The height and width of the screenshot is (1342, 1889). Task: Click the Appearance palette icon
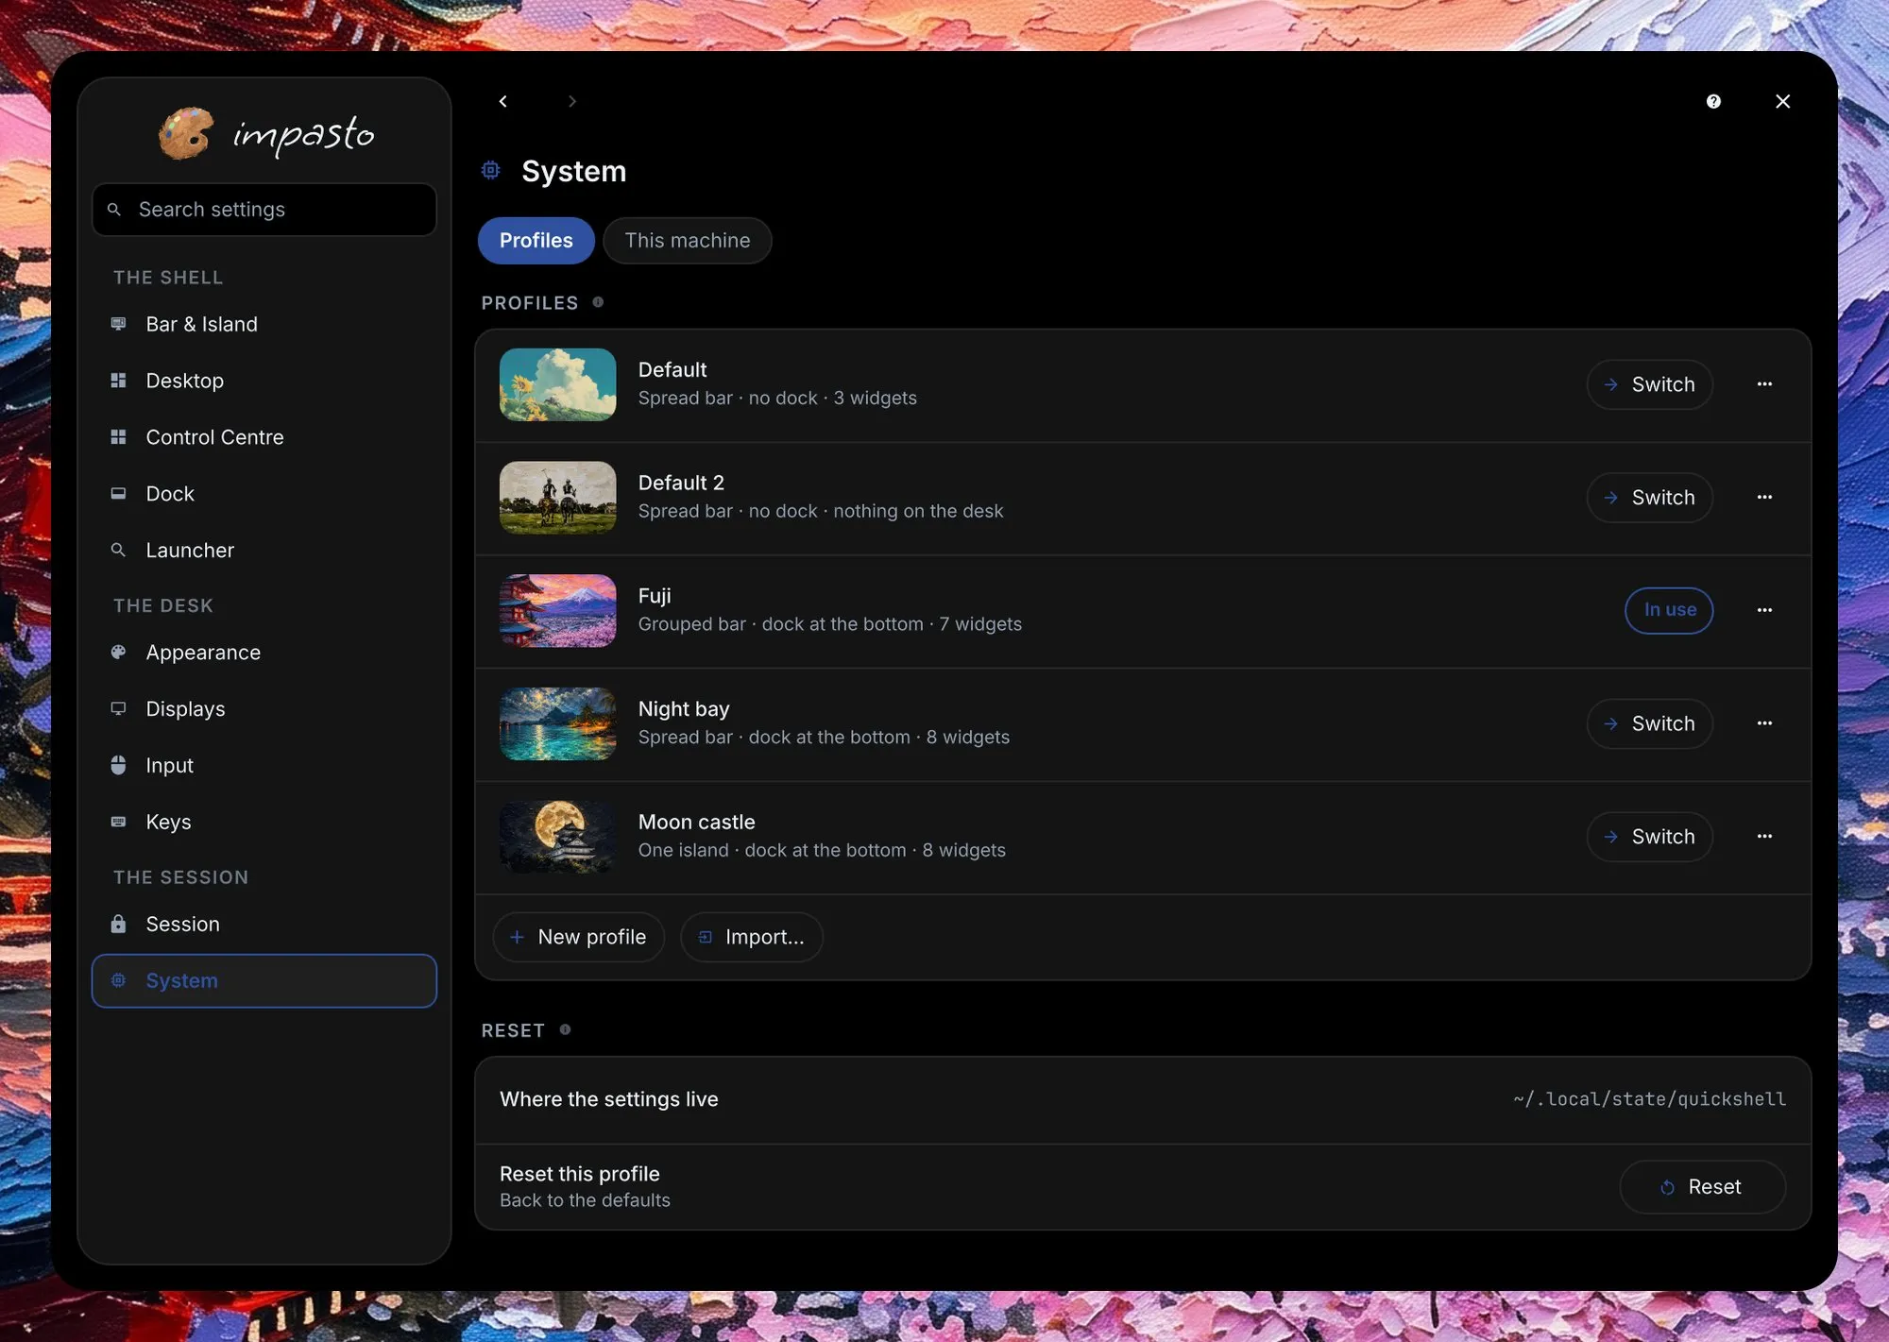[118, 653]
